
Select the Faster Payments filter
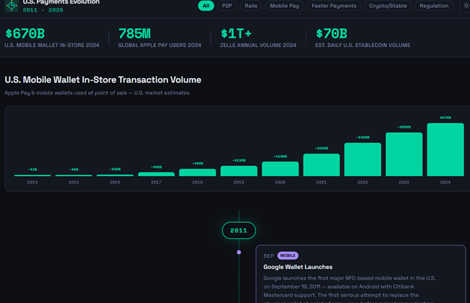click(333, 6)
